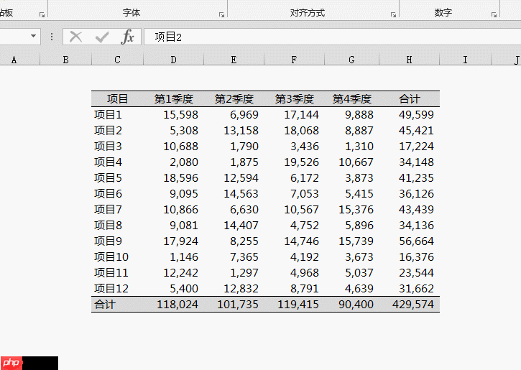This screenshot has height=370, width=521.
Task: Open the 对齐方式 group dialog launcher
Action: pyautogui.click(x=393, y=14)
